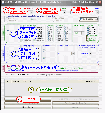Open the Other Opts icon in video options
This screenshot has height=113, width=105.
(x=88, y=40)
